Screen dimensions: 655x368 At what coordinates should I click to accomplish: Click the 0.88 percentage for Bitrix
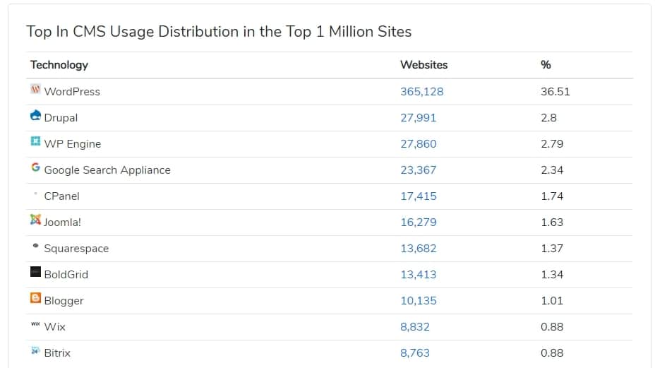coord(552,353)
